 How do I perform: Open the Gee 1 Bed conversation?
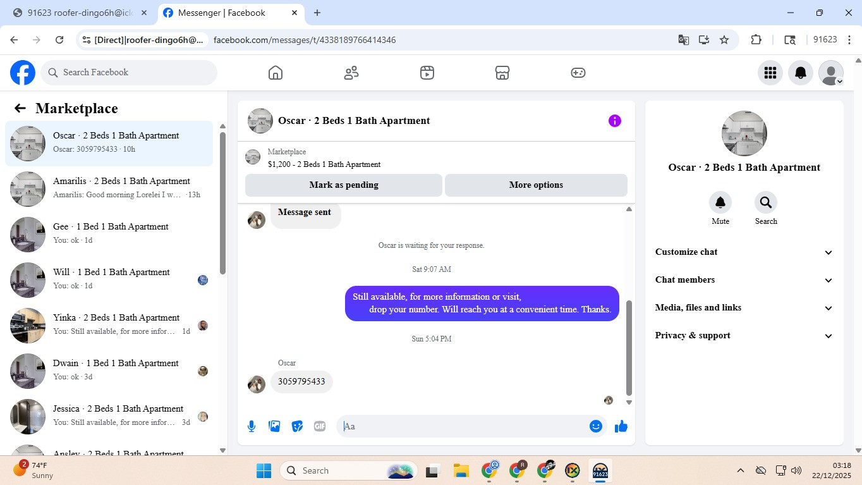pos(109,235)
